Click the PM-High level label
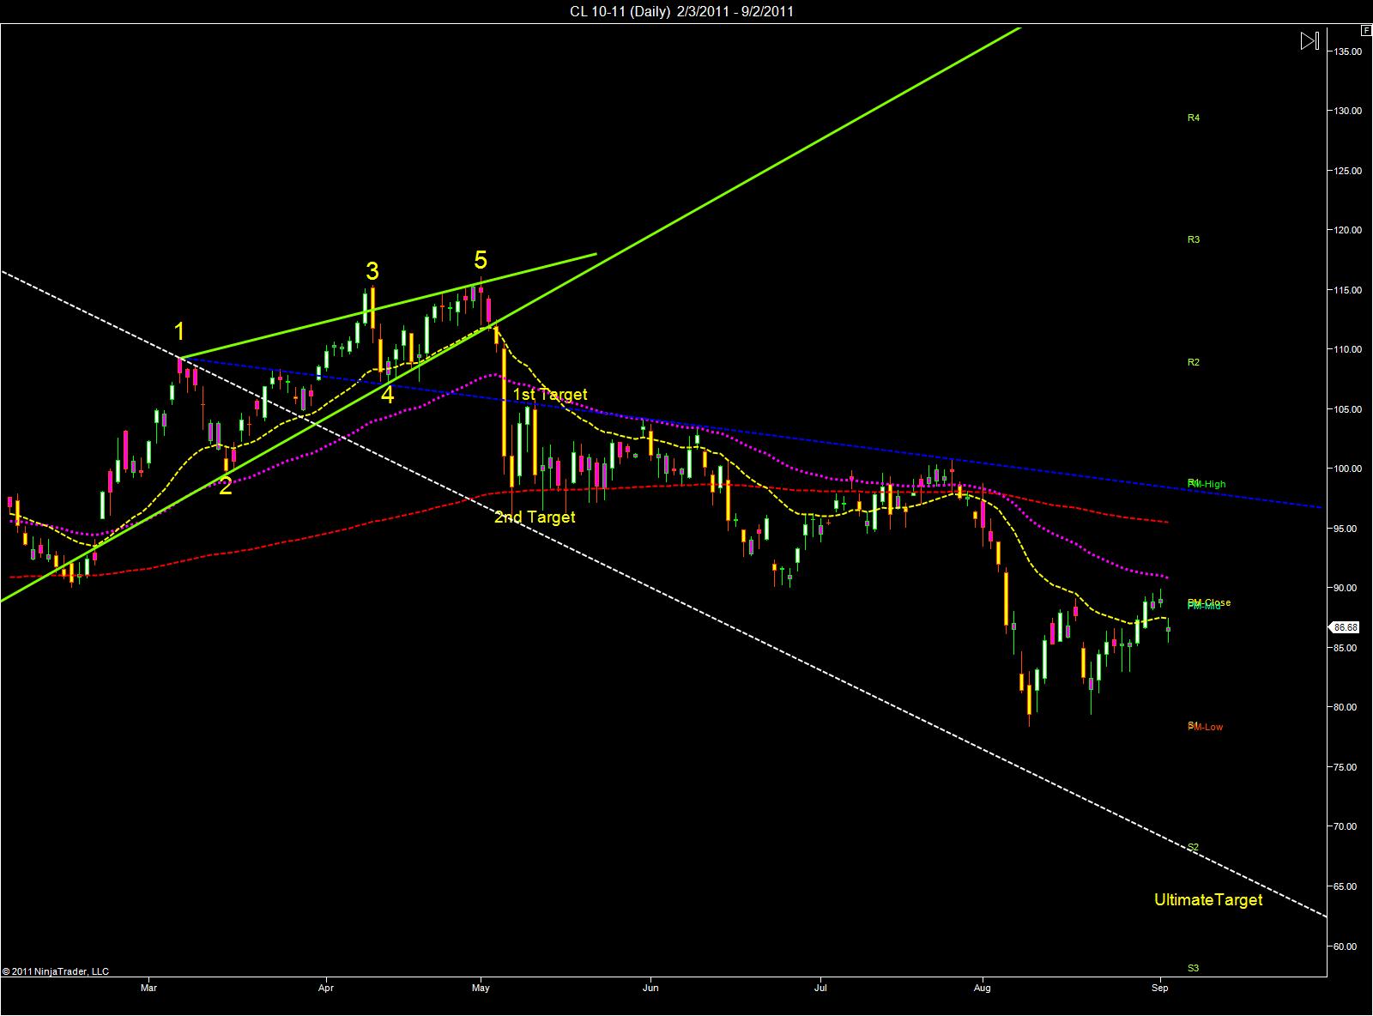 click(1207, 485)
